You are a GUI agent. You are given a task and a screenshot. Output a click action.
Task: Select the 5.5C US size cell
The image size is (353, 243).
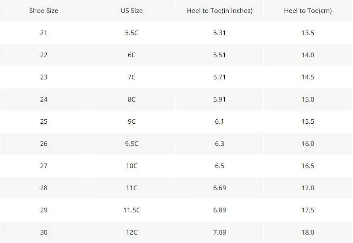[132, 33]
